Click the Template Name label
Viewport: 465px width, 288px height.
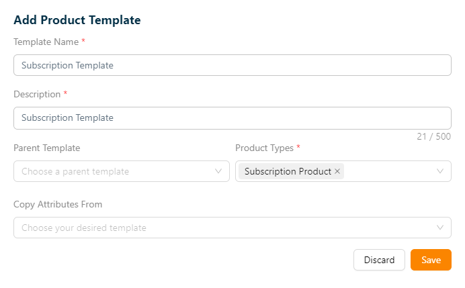pos(46,42)
